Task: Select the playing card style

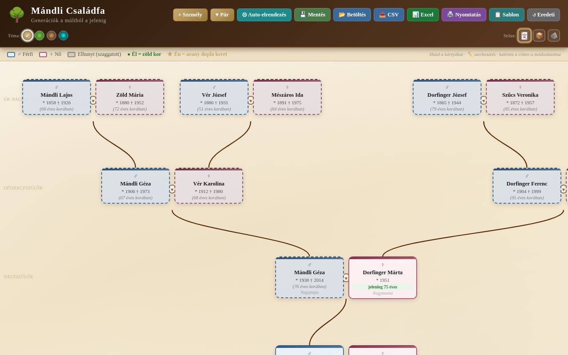Action: pos(525,35)
